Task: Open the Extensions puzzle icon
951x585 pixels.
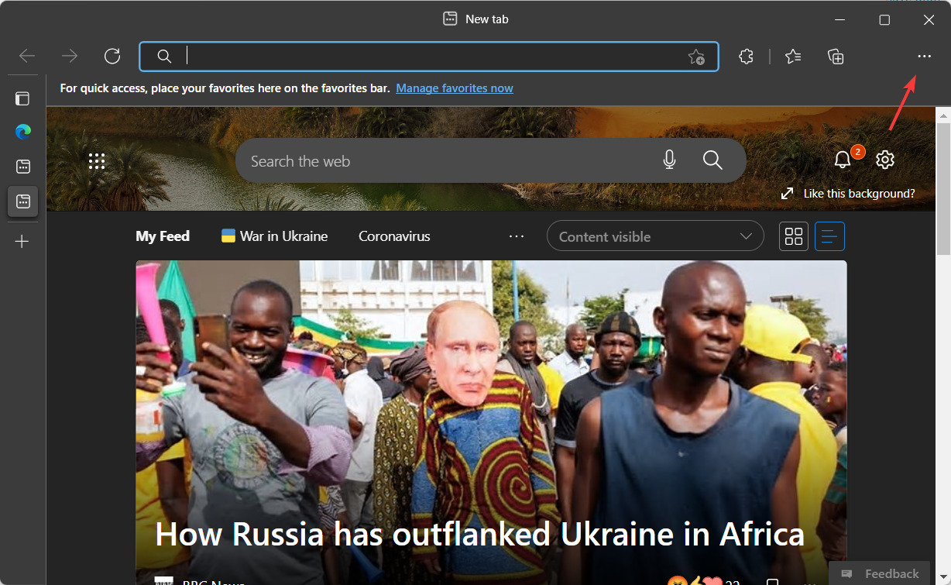Action: tap(746, 56)
